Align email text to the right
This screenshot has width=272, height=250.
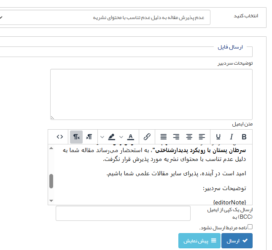pyautogui.click(x=176, y=137)
